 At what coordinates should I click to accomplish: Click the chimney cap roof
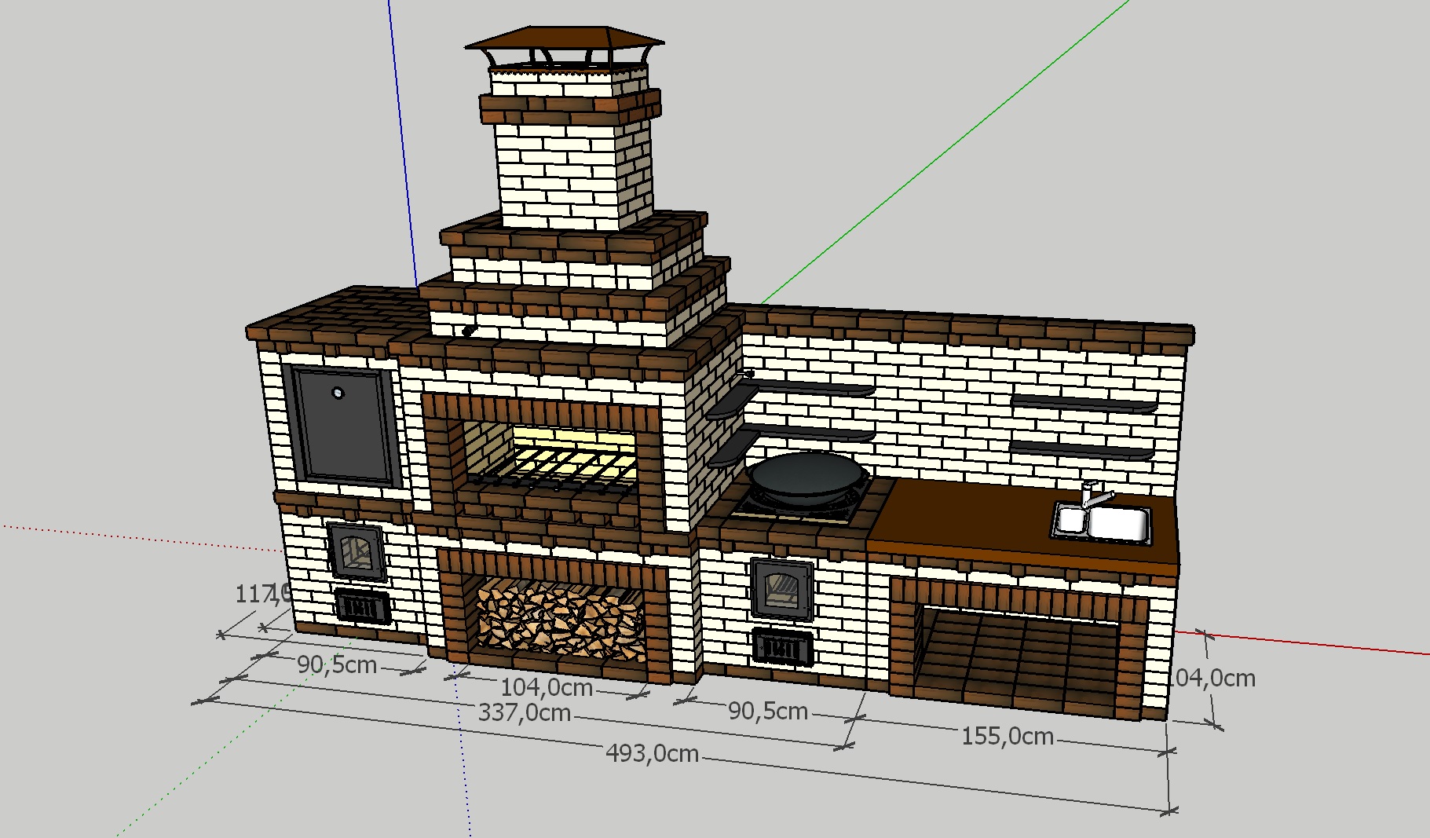(x=564, y=38)
